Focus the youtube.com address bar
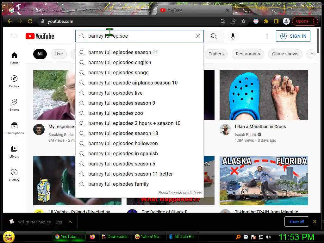 click(x=130, y=21)
